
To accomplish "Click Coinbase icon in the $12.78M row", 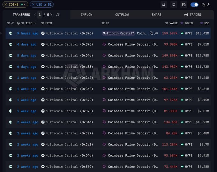I will click(x=104, y=55).
